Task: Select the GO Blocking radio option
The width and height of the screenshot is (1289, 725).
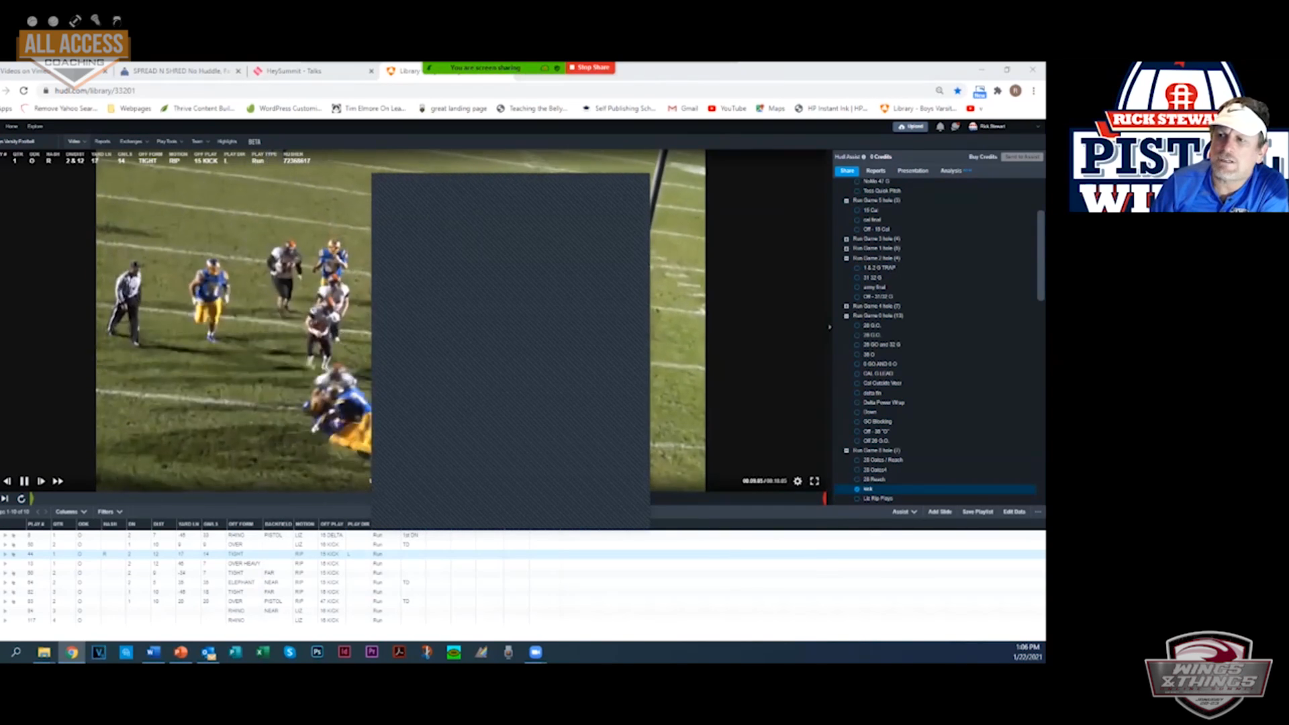Action: tap(857, 422)
